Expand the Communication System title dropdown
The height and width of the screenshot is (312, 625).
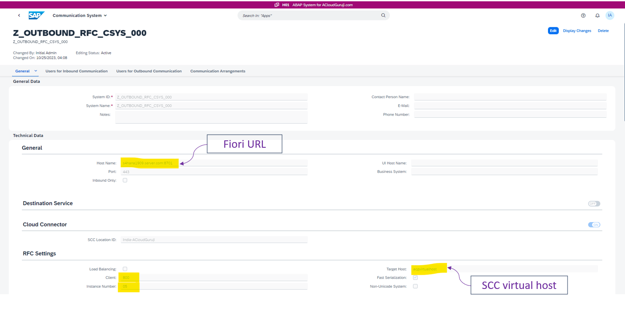105,16
